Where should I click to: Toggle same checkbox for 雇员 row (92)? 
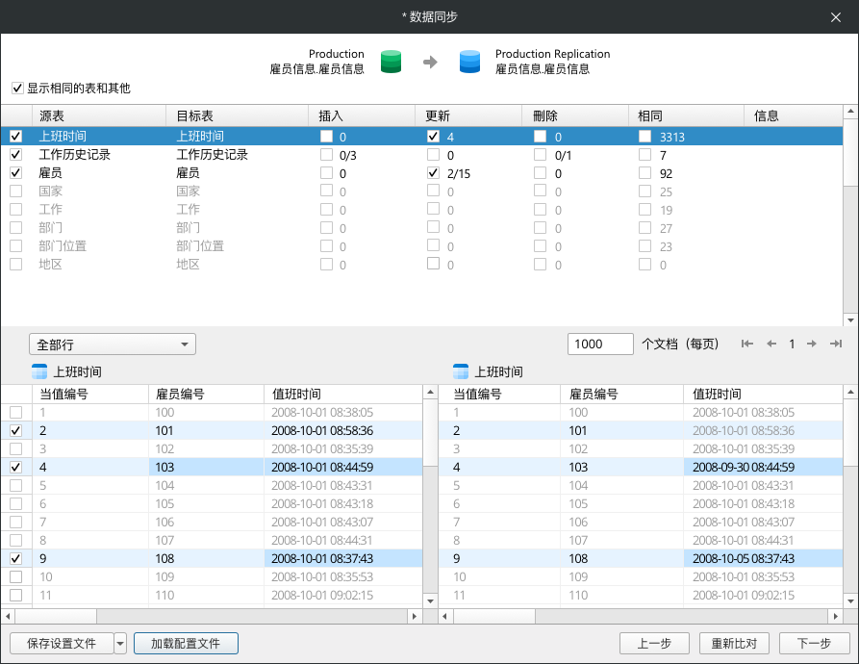point(644,173)
